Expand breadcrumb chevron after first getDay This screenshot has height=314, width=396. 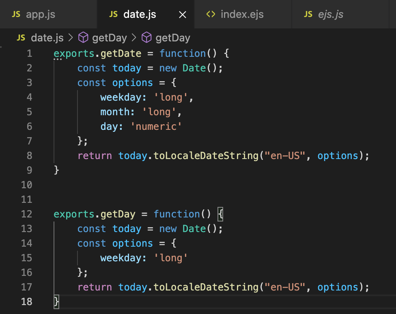tap(134, 38)
